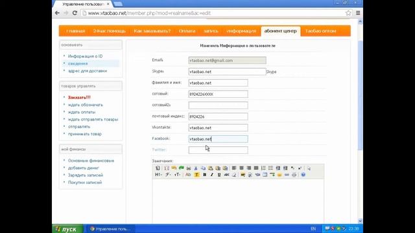Open a new browser tab
The image size is (415, 233).
click(x=118, y=4)
